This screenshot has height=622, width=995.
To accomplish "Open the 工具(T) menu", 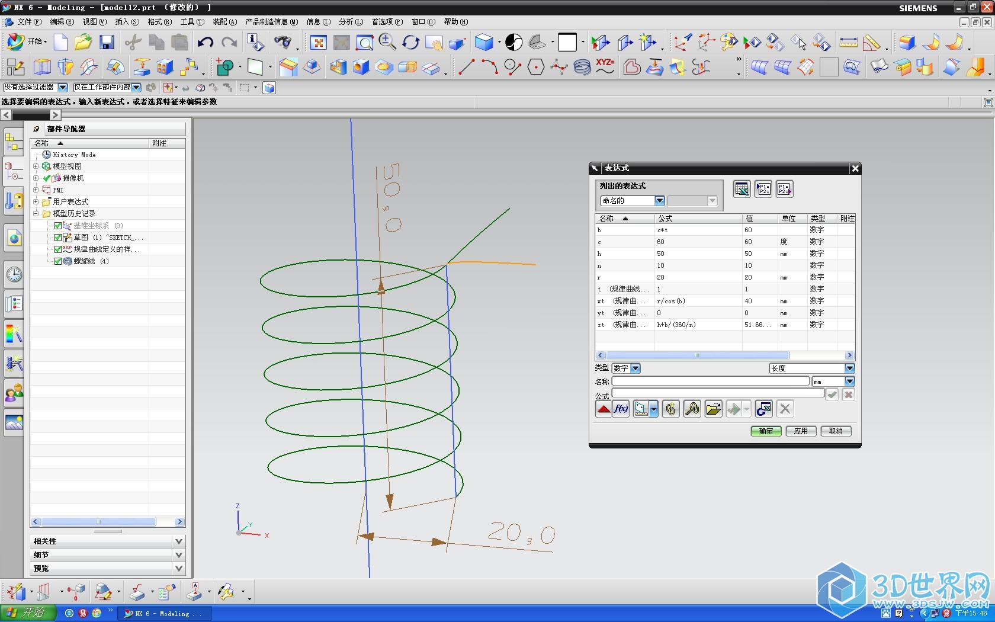I will tap(192, 22).
